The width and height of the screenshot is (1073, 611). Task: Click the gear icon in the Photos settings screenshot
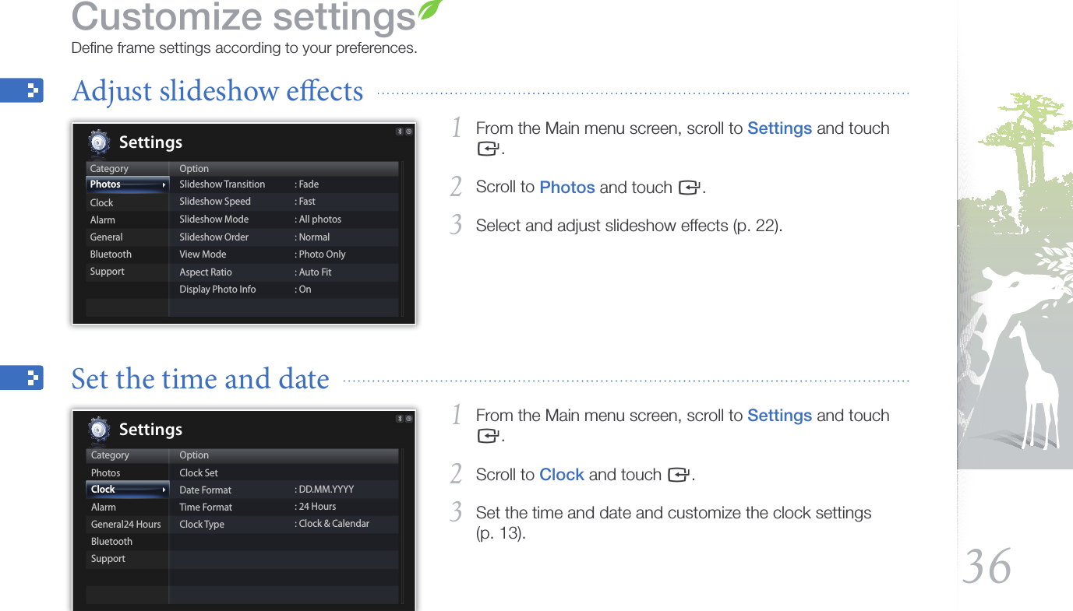(x=98, y=142)
